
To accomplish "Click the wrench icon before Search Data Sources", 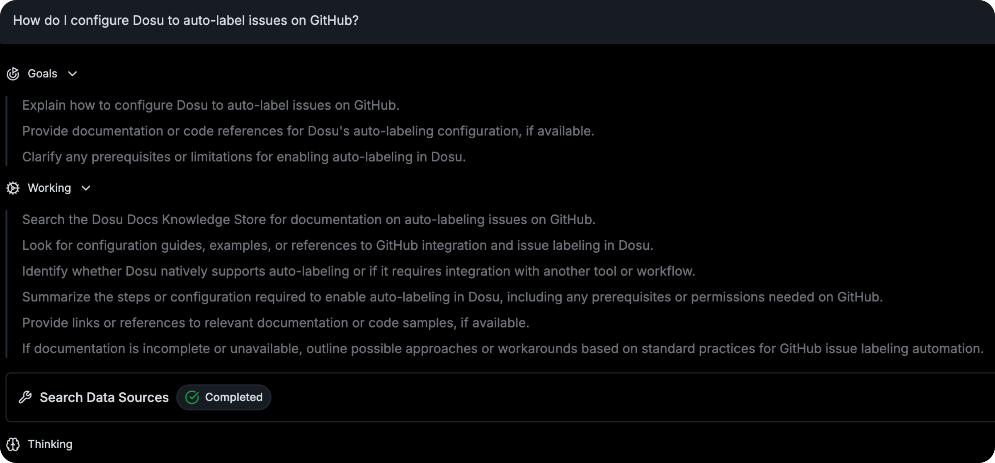I will pyautogui.click(x=26, y=397).
